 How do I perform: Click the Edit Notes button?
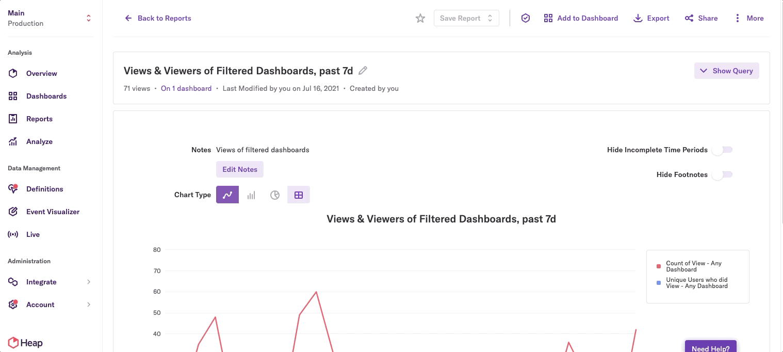pos(240,169)
